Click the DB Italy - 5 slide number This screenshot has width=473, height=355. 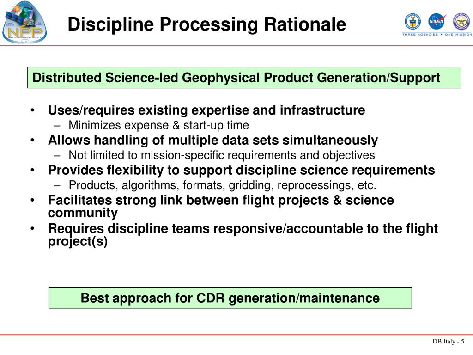click(448, 342)
